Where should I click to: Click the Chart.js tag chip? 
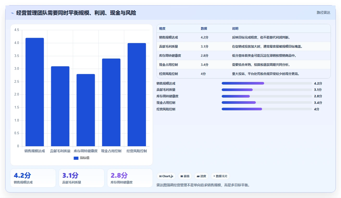pos(166,176)
